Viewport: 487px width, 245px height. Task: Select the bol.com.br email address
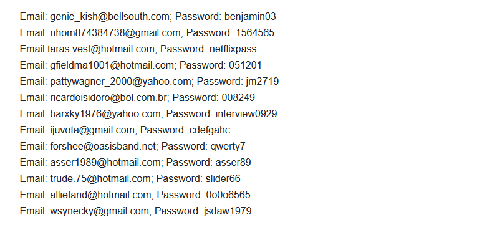pos(108,97)
